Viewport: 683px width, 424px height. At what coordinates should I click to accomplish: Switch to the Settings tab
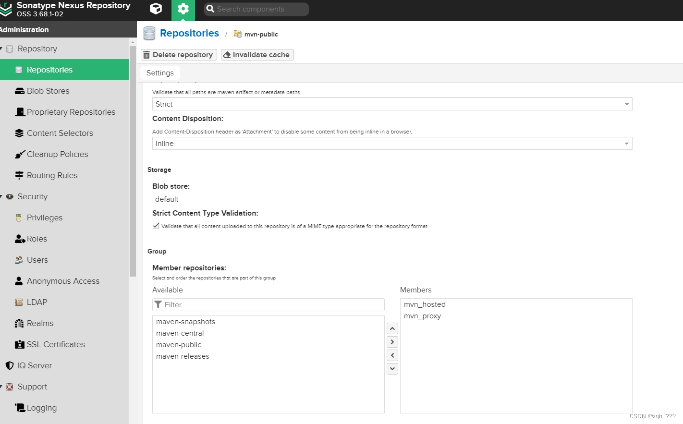tap(160, 73)
